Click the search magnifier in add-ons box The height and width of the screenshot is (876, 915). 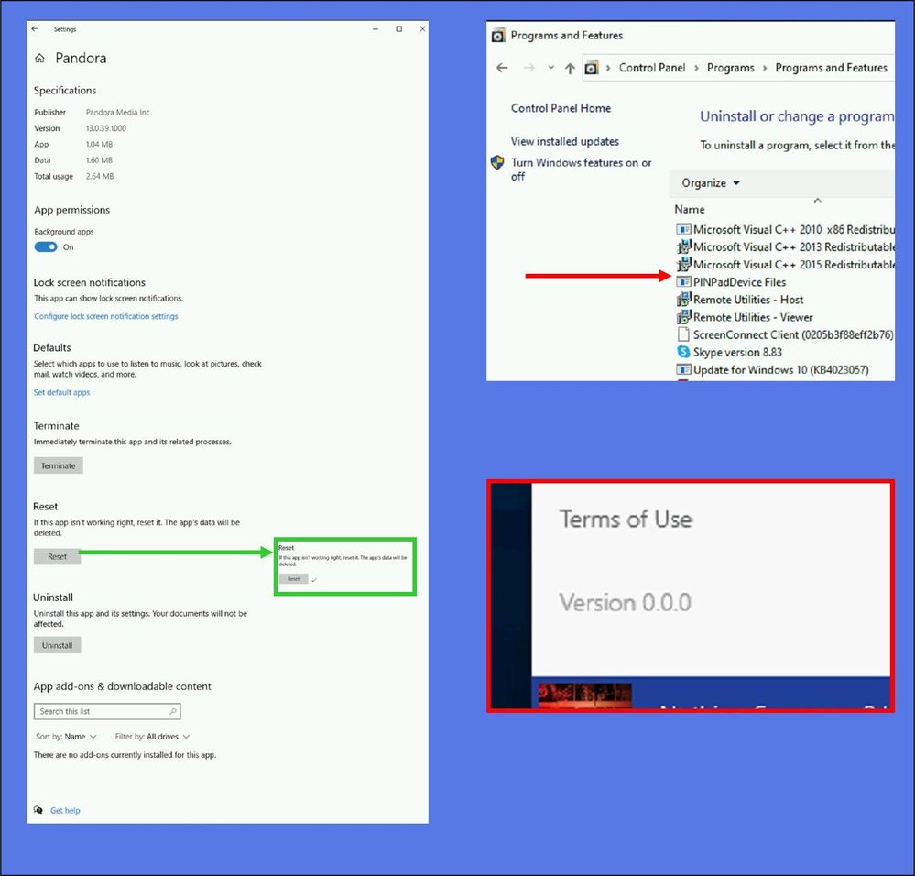pos(172,711)
